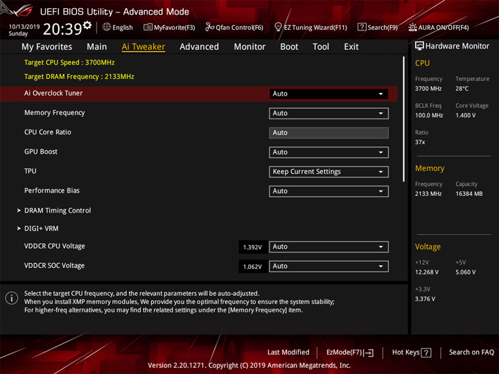The height and width of the screenshot is (374, 499).
Task: Click the 20:39 clock display
Action: coord(62,29)
